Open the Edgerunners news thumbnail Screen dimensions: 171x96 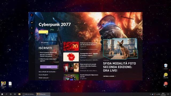(x=71, y=77)
